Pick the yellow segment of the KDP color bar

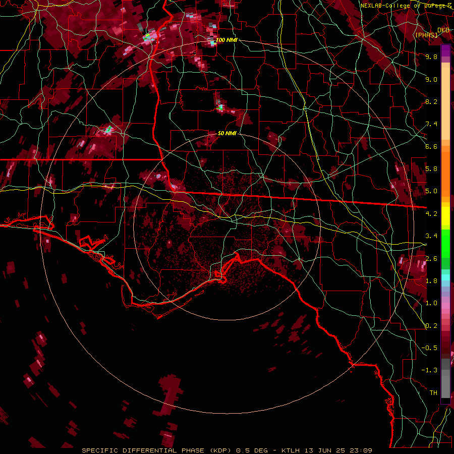(445, 216)
